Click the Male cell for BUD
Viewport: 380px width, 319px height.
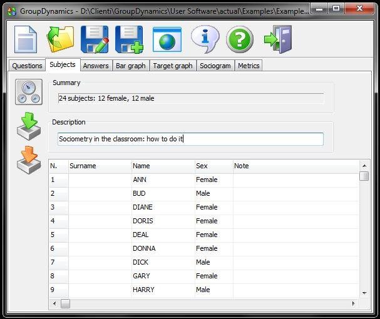pos(214,193)
